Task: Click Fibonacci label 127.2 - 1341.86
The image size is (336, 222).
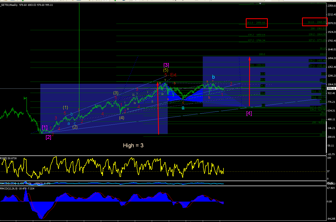Action: [x=317, y=66]
